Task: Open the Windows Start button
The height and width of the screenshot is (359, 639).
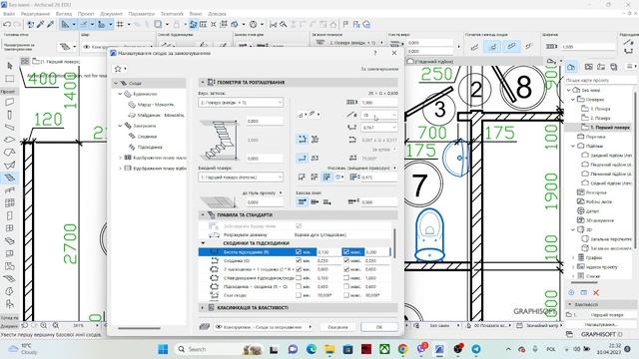Action: [x=163, y=349]
